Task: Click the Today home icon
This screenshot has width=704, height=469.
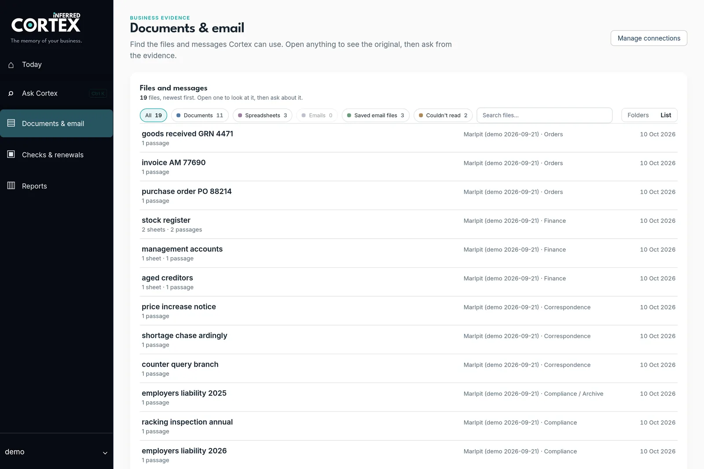Action: tap(11, 65)
